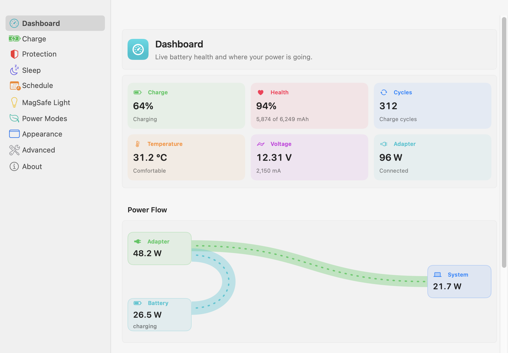The image size is (508, 353).
Task: Click 'Charge cycles' caption
Action: tap(398, 119)
